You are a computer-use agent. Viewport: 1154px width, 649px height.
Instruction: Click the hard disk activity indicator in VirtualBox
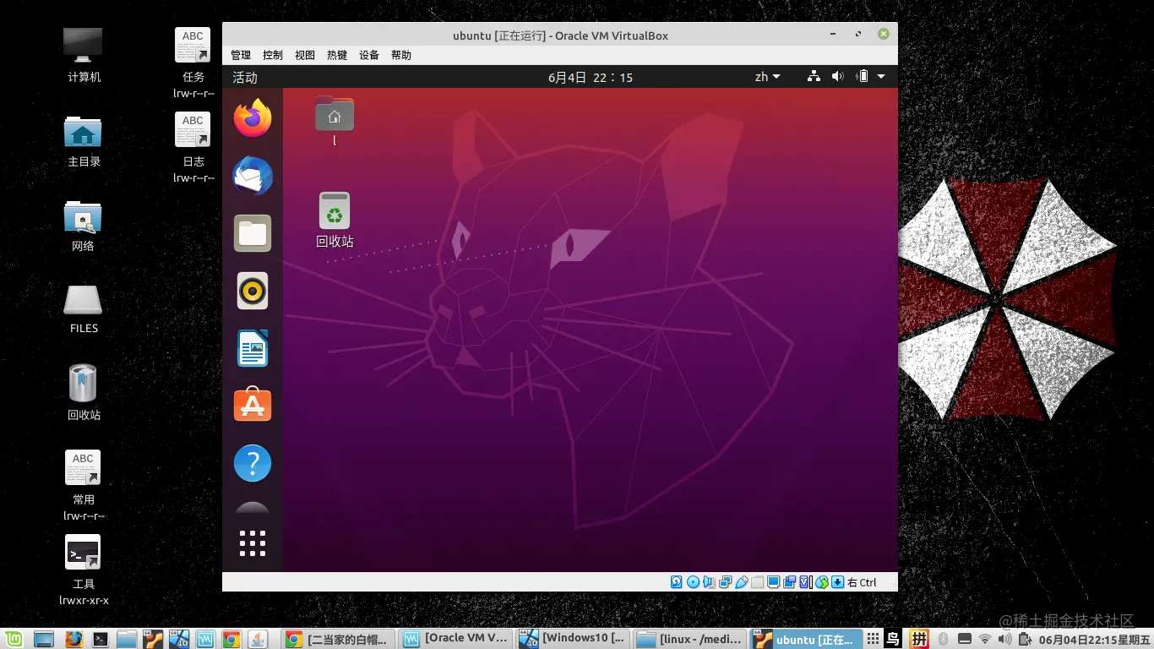click(677, 581)
